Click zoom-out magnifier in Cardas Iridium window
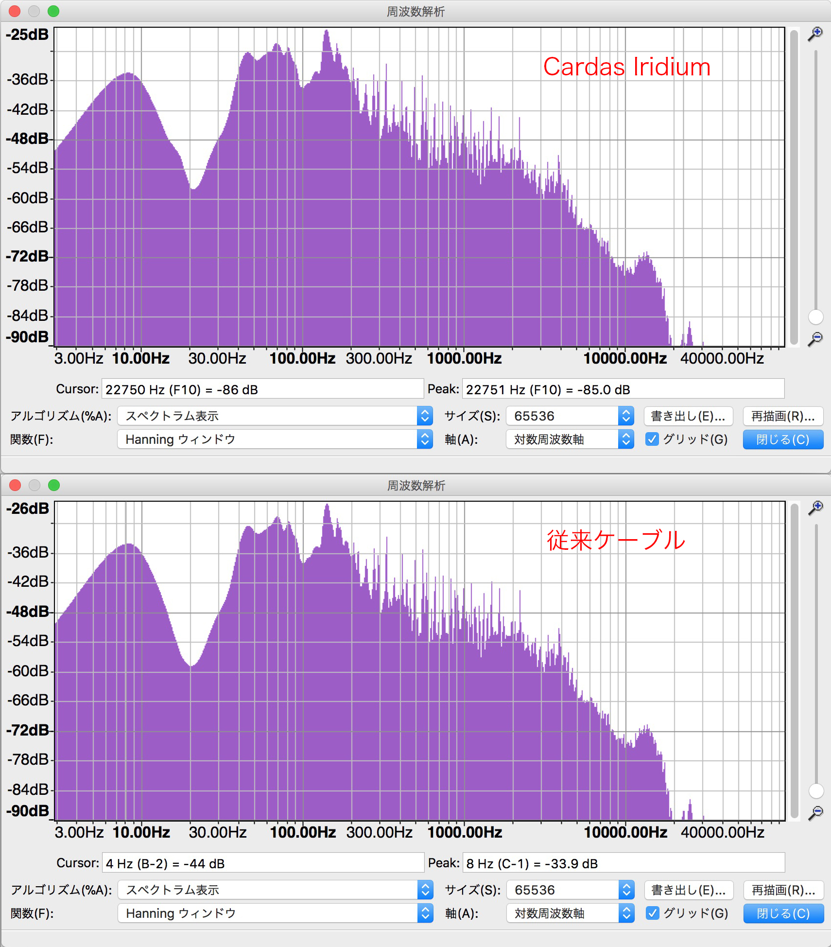The height and width of the screenshot is (947, 831). point(815,338)
